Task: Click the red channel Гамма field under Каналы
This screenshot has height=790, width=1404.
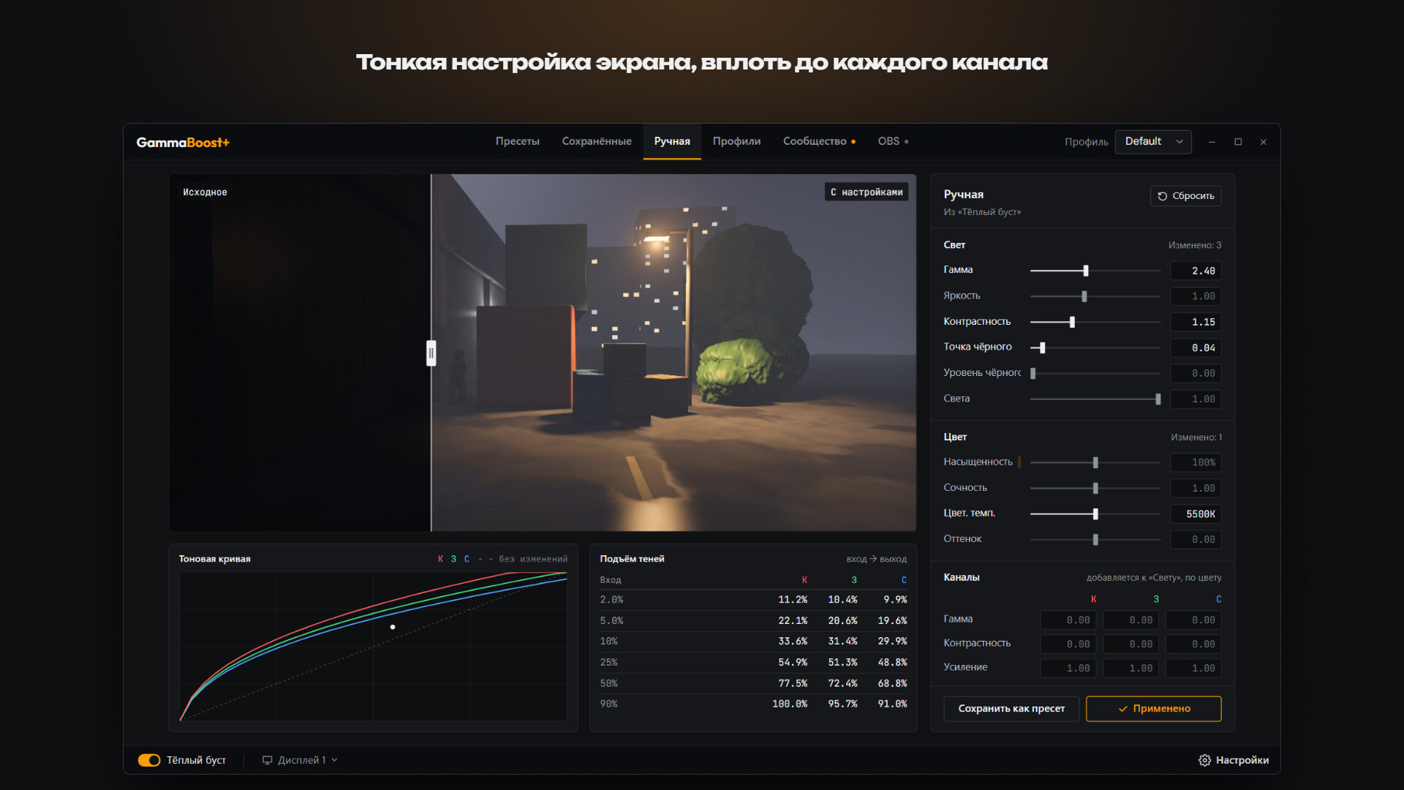Action: point(1068,620)
